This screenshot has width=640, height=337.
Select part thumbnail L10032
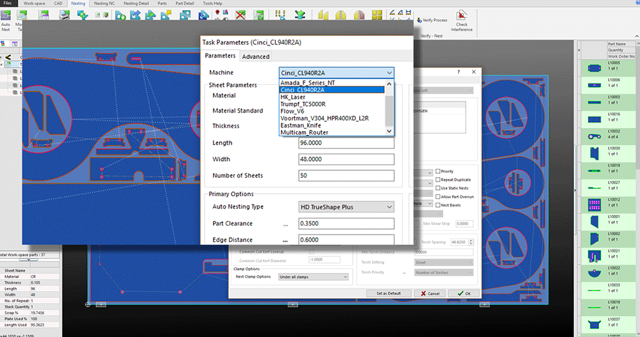(594, 136)
